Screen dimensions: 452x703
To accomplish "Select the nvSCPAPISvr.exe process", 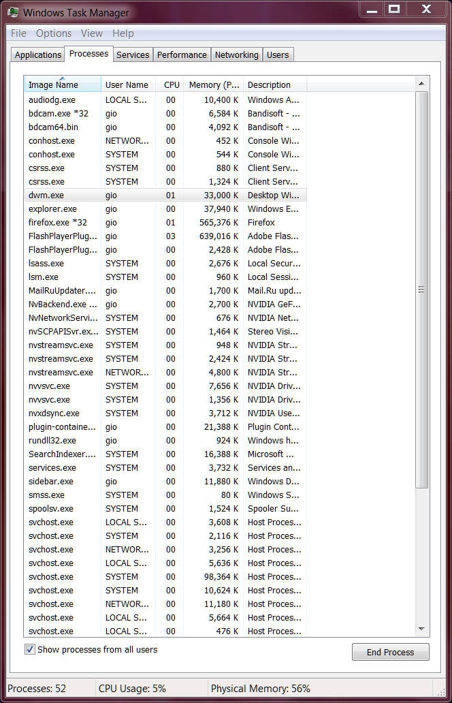I will (165, 331).
